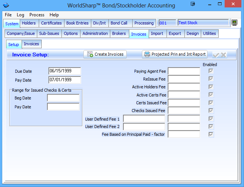Select the Invoices sub-tab next to Setup

coord(32,44)
